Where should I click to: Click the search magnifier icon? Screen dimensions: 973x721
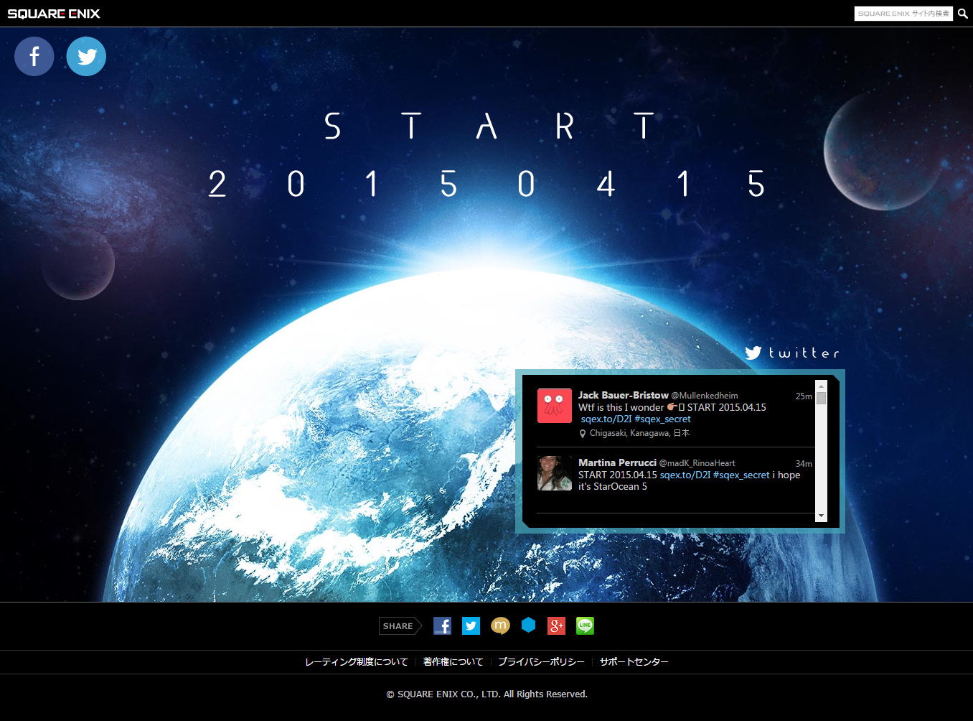click(963, 14)
